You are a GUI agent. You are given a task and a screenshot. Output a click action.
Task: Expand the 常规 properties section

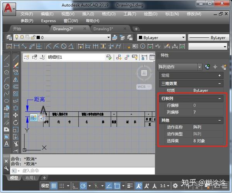pos(220,76)
